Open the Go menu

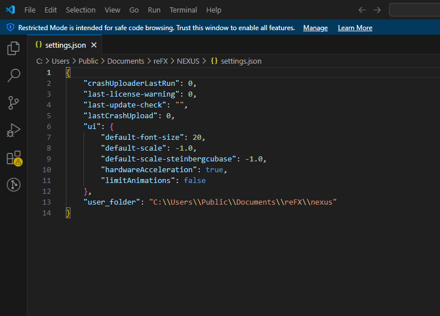coord(134,10)
